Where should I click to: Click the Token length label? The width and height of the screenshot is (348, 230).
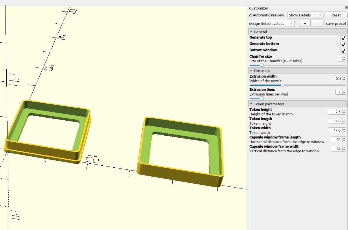click(x=261, y=119)
